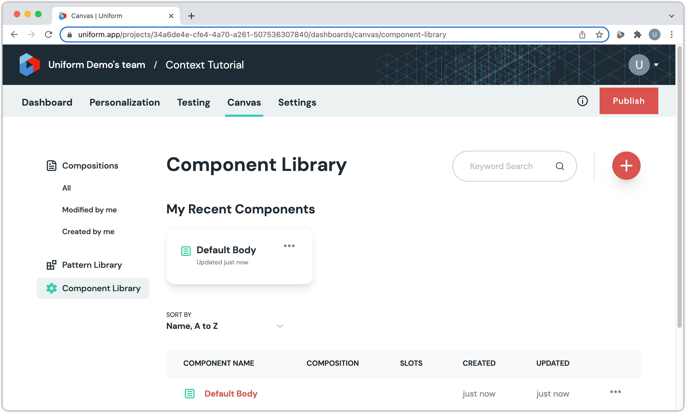The image size is (686, 413).
Task: Open browser extensions puzzle icon
Action: [637, 35]
